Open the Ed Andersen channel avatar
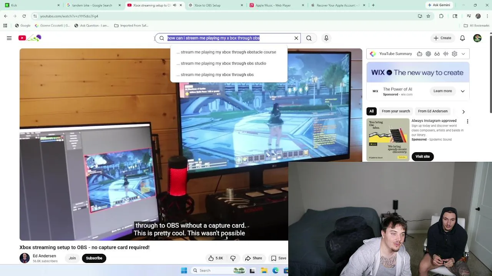The width and height of the screenshot is (492, 276). [25, 258]
